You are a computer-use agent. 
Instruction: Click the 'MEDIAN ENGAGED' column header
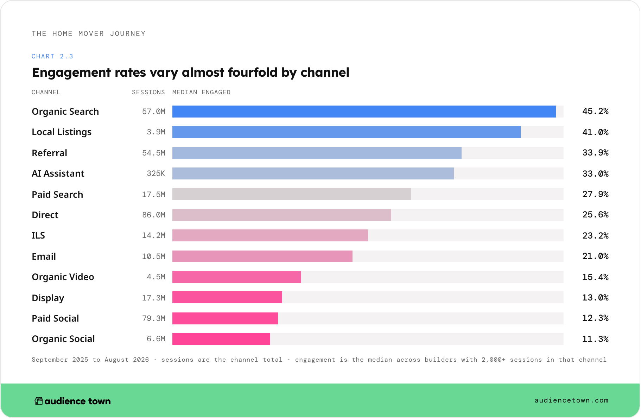pyautogui.click(x=201, y=92)
